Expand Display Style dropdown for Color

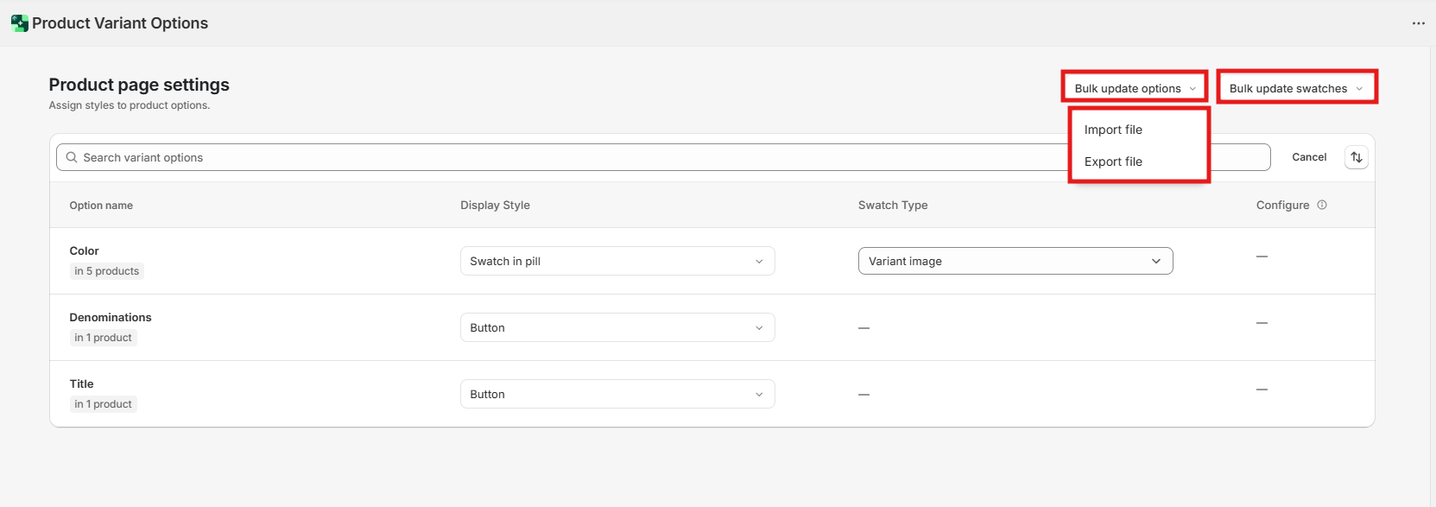coord(617,261)
